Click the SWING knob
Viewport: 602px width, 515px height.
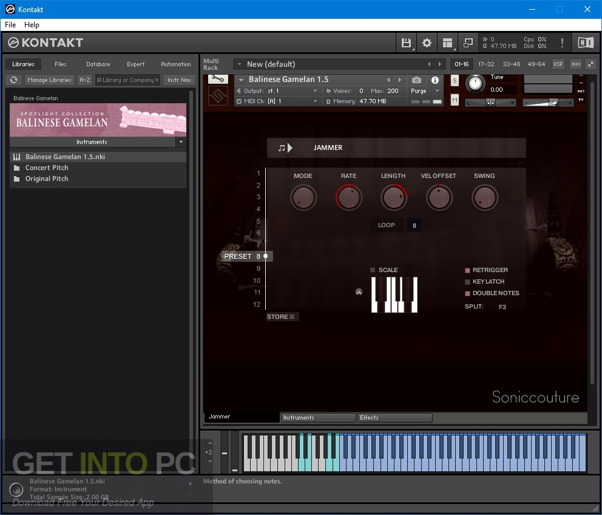pos(484,197)
